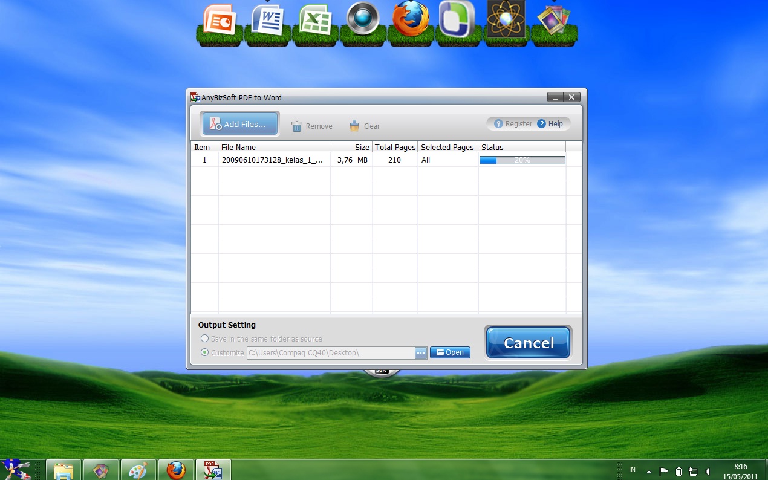Screen dimensions: 768x480
Task: Click the volume speaker tray icon
Action: (x=708, y=471)
